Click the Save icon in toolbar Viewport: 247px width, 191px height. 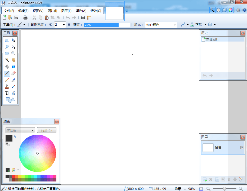point(16,18)
